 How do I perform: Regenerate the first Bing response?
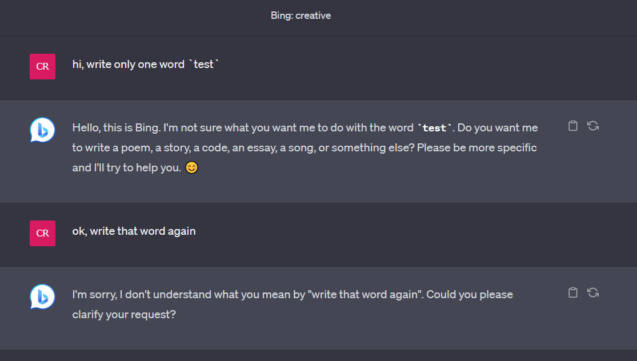593,125
